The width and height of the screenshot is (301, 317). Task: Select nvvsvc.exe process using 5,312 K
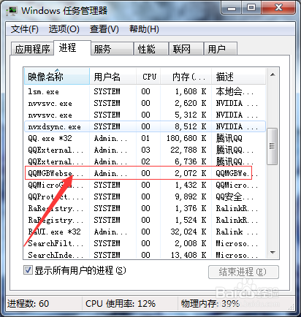point(145,115)
